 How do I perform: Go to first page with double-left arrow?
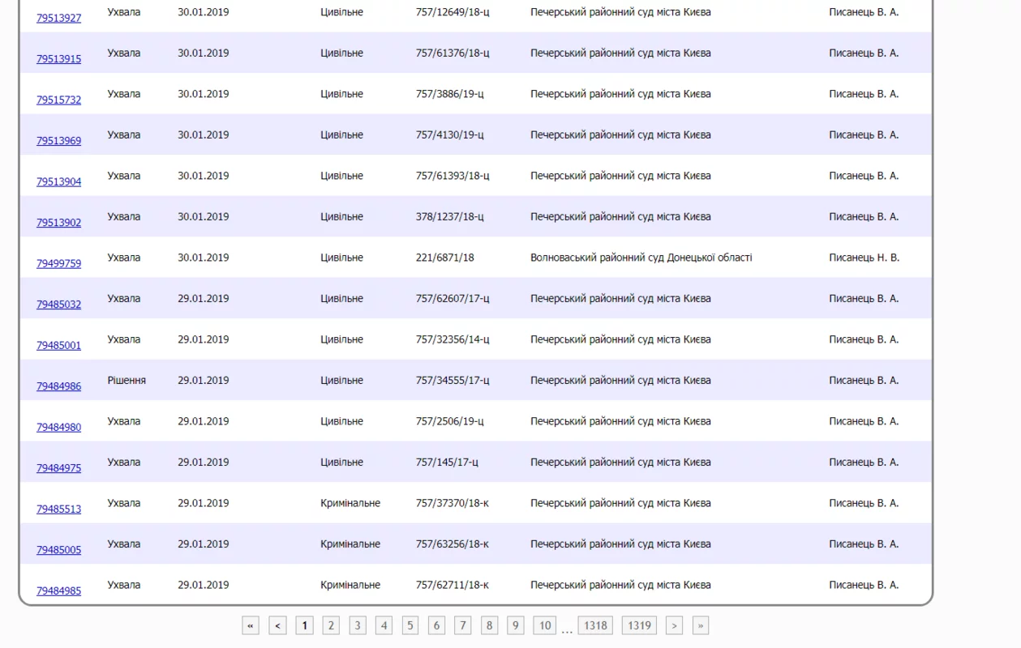[251, 625]
